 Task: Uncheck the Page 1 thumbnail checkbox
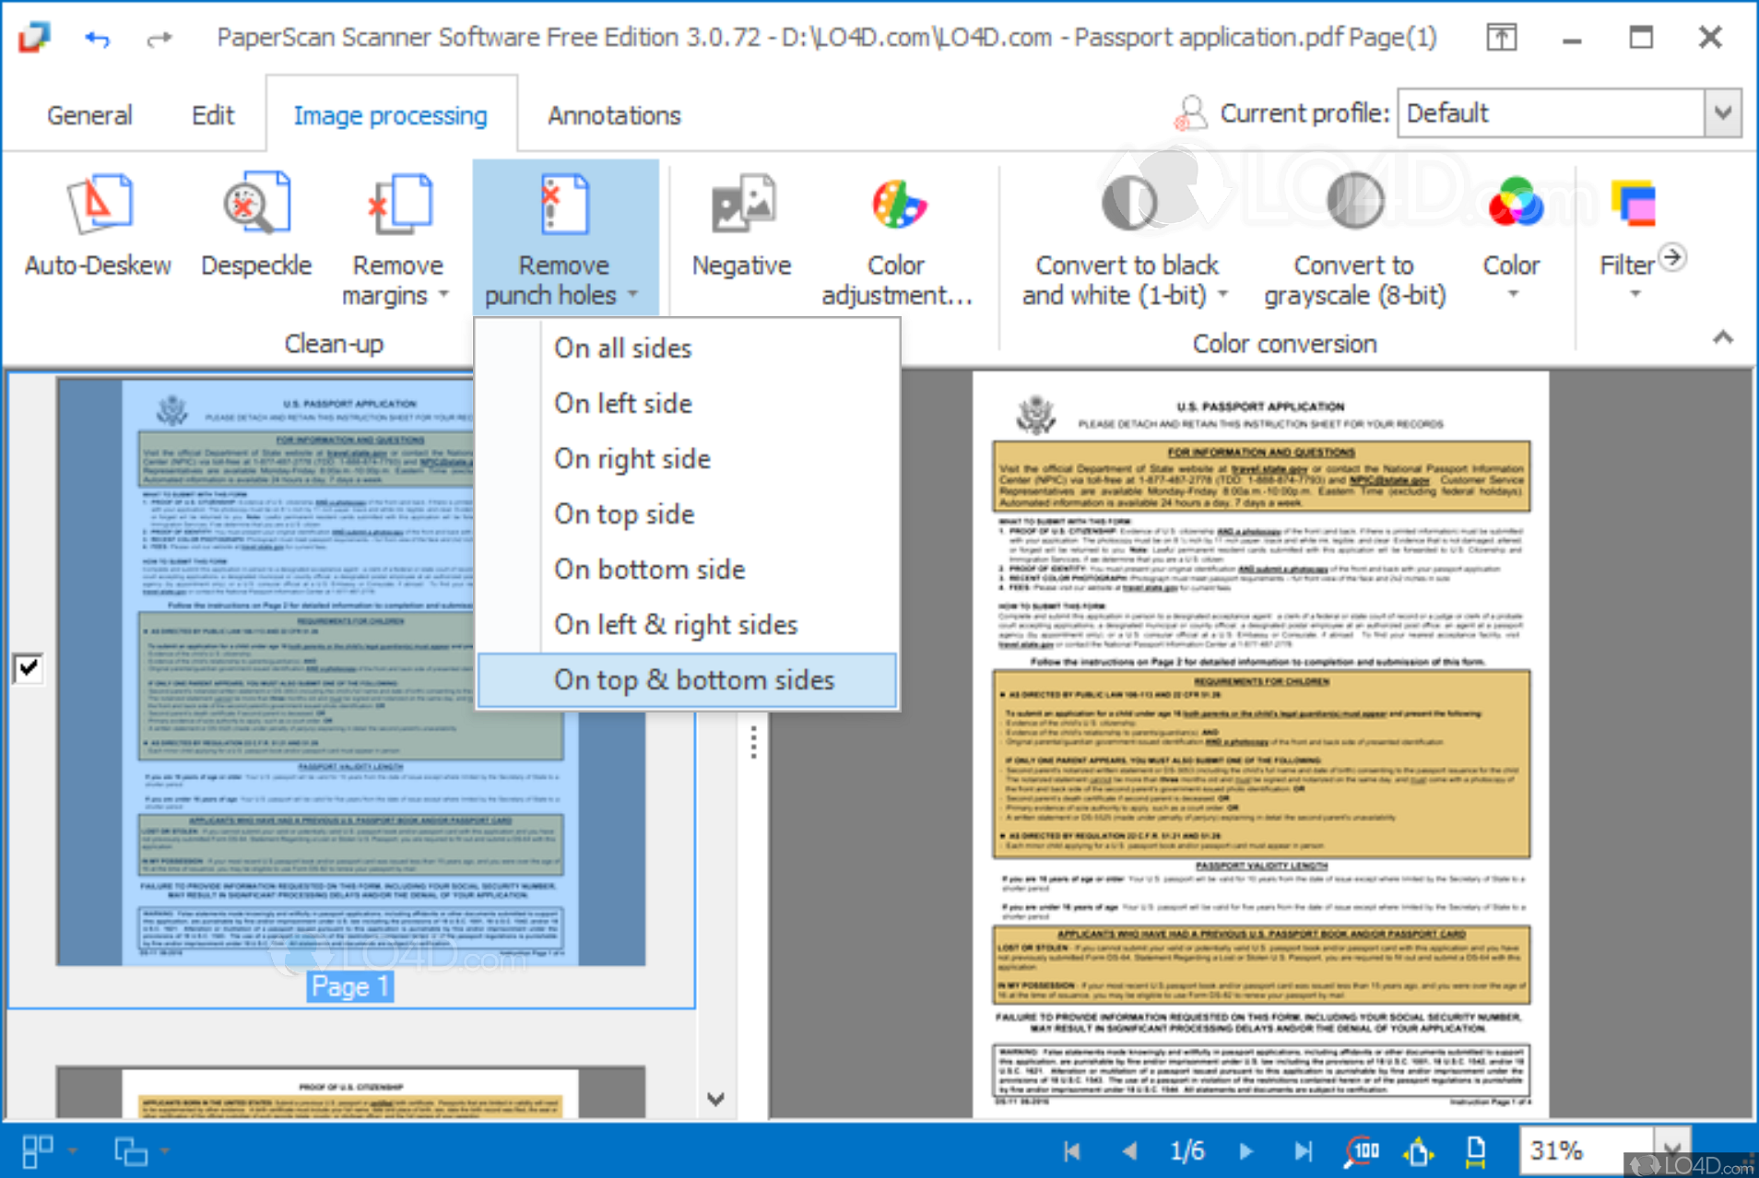tap(28, 666)
